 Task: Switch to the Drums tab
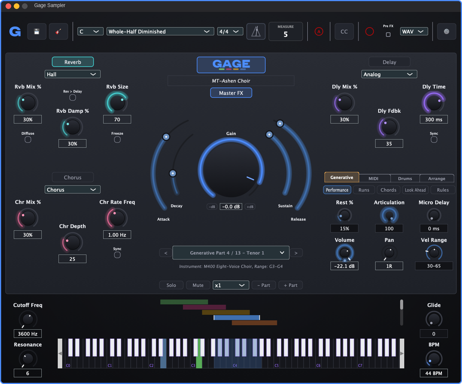coord(405,179)
